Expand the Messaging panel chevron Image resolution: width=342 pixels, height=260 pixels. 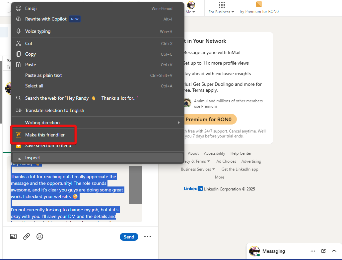click(x=334, y=251)
